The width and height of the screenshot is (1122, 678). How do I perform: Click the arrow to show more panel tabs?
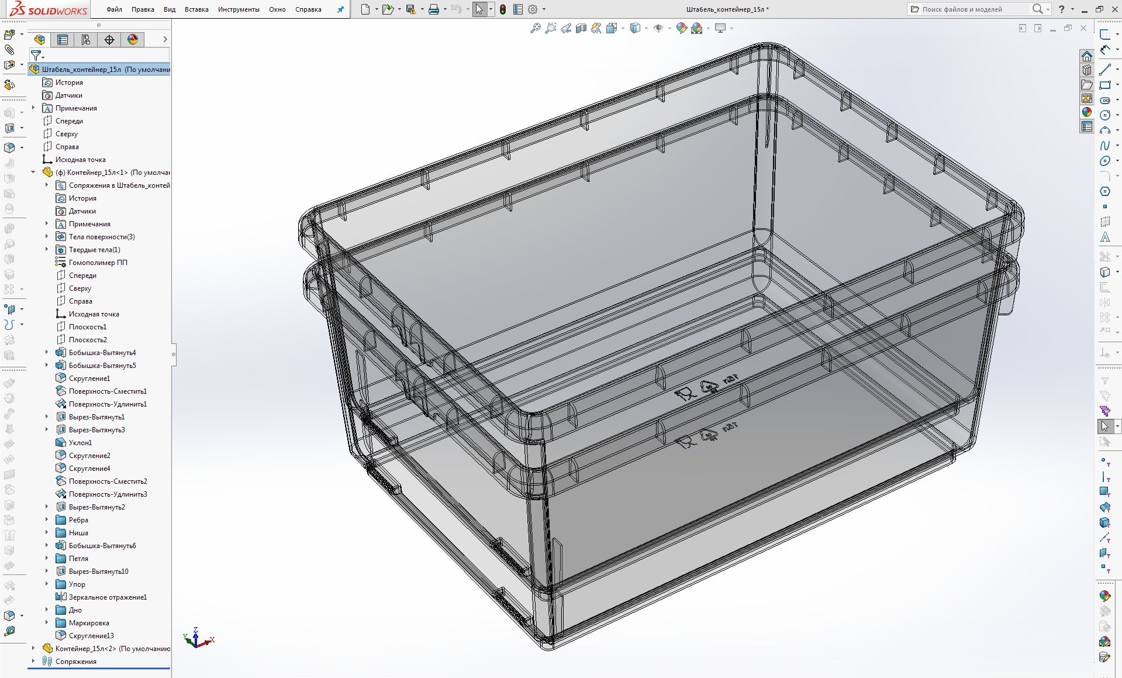164,39
